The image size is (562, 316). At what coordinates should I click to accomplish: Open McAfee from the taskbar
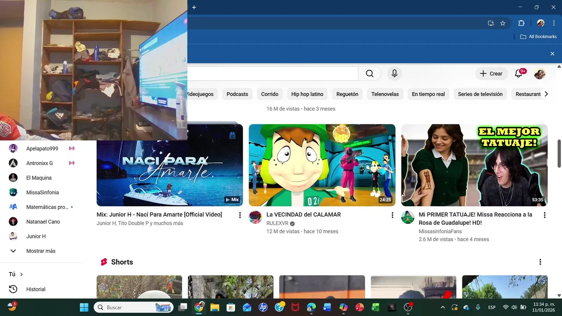(x=295, y=307)
